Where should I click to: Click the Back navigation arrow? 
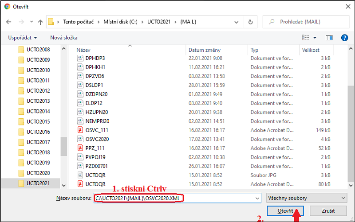pyautogui.click(x=8, y=22)
